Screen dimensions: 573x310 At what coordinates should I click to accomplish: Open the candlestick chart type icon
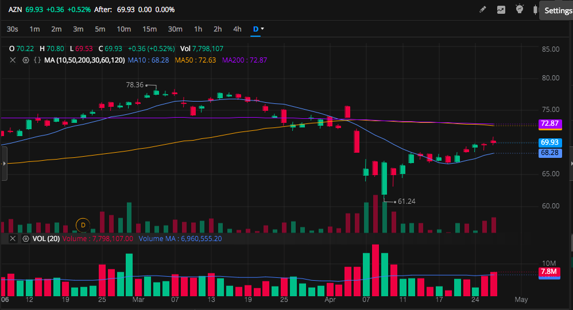coord(535,10)
